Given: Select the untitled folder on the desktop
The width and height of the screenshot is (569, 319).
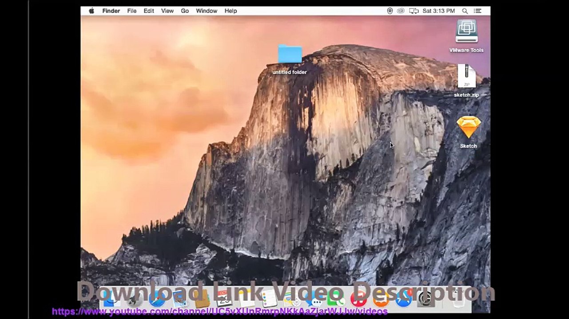Looking at the screenshot, I should click(x=290, y=54).
